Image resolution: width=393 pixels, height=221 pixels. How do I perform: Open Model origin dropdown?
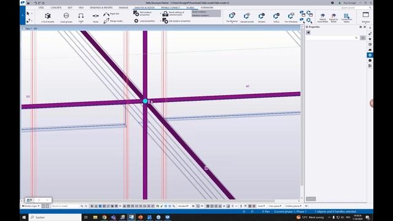tap(31, 206)
